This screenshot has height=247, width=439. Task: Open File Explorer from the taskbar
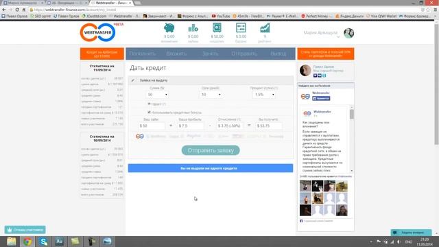(12, 242)
